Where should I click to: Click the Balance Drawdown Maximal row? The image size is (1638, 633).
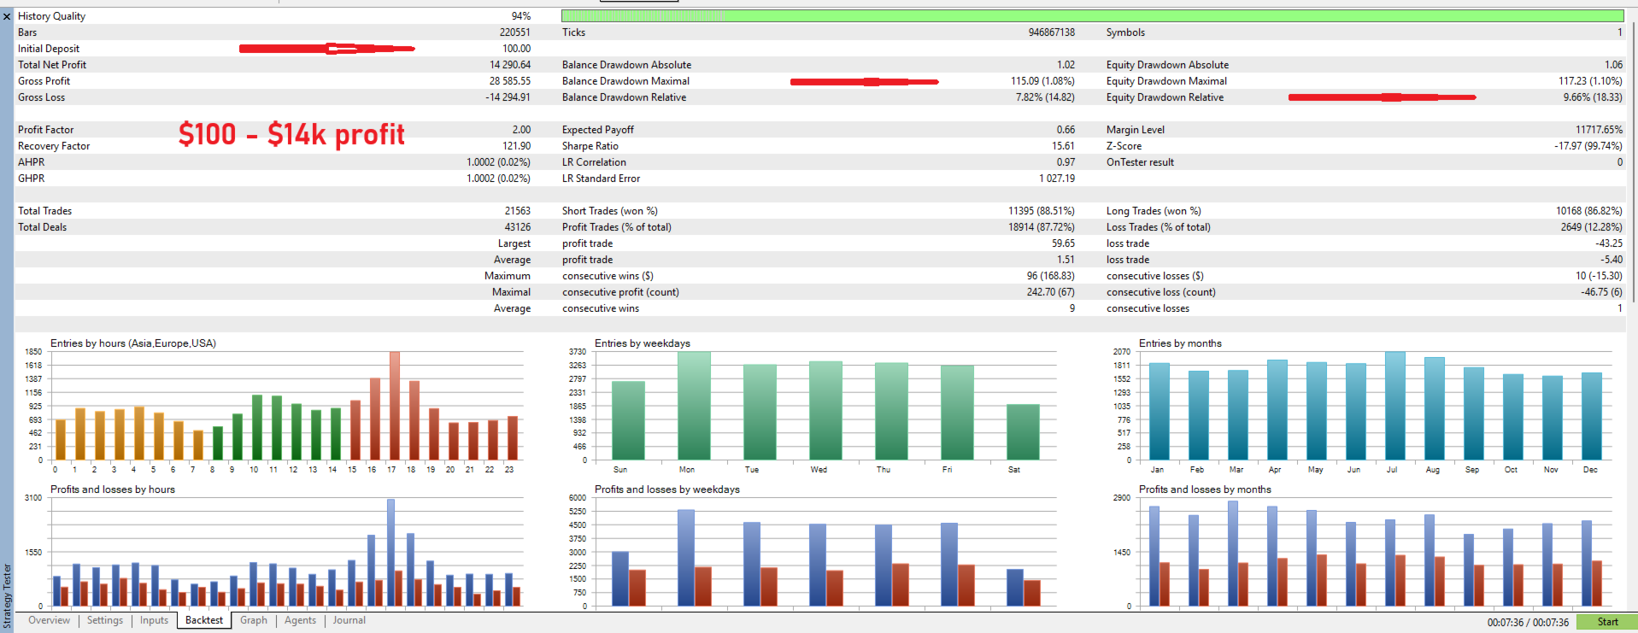[x=819, y=81]
